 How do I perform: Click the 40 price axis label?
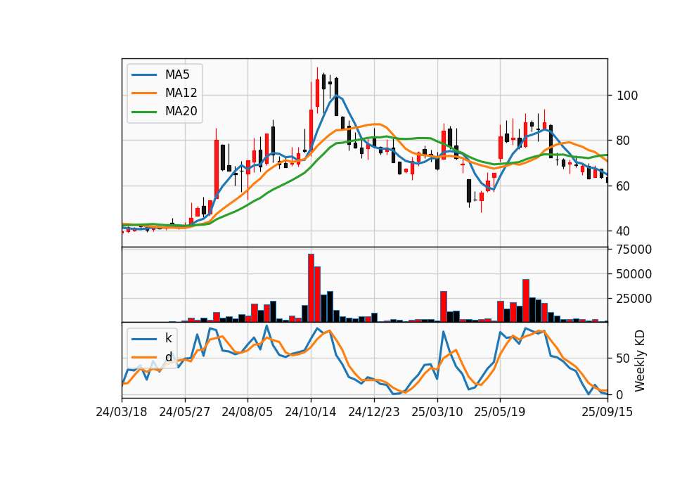(x=624, y=231)
